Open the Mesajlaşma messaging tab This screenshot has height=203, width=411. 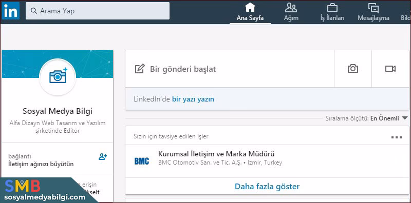point(373,12)
